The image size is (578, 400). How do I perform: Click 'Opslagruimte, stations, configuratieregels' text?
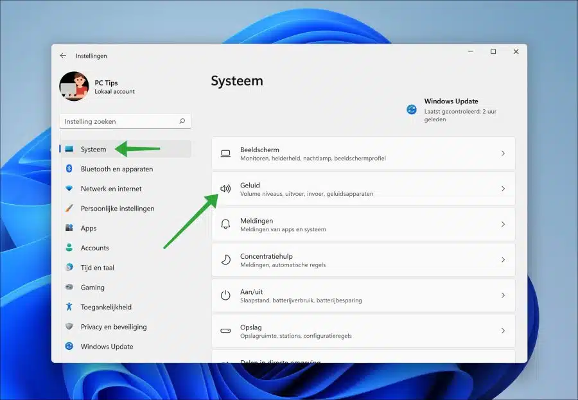click(x=296, y=336)
